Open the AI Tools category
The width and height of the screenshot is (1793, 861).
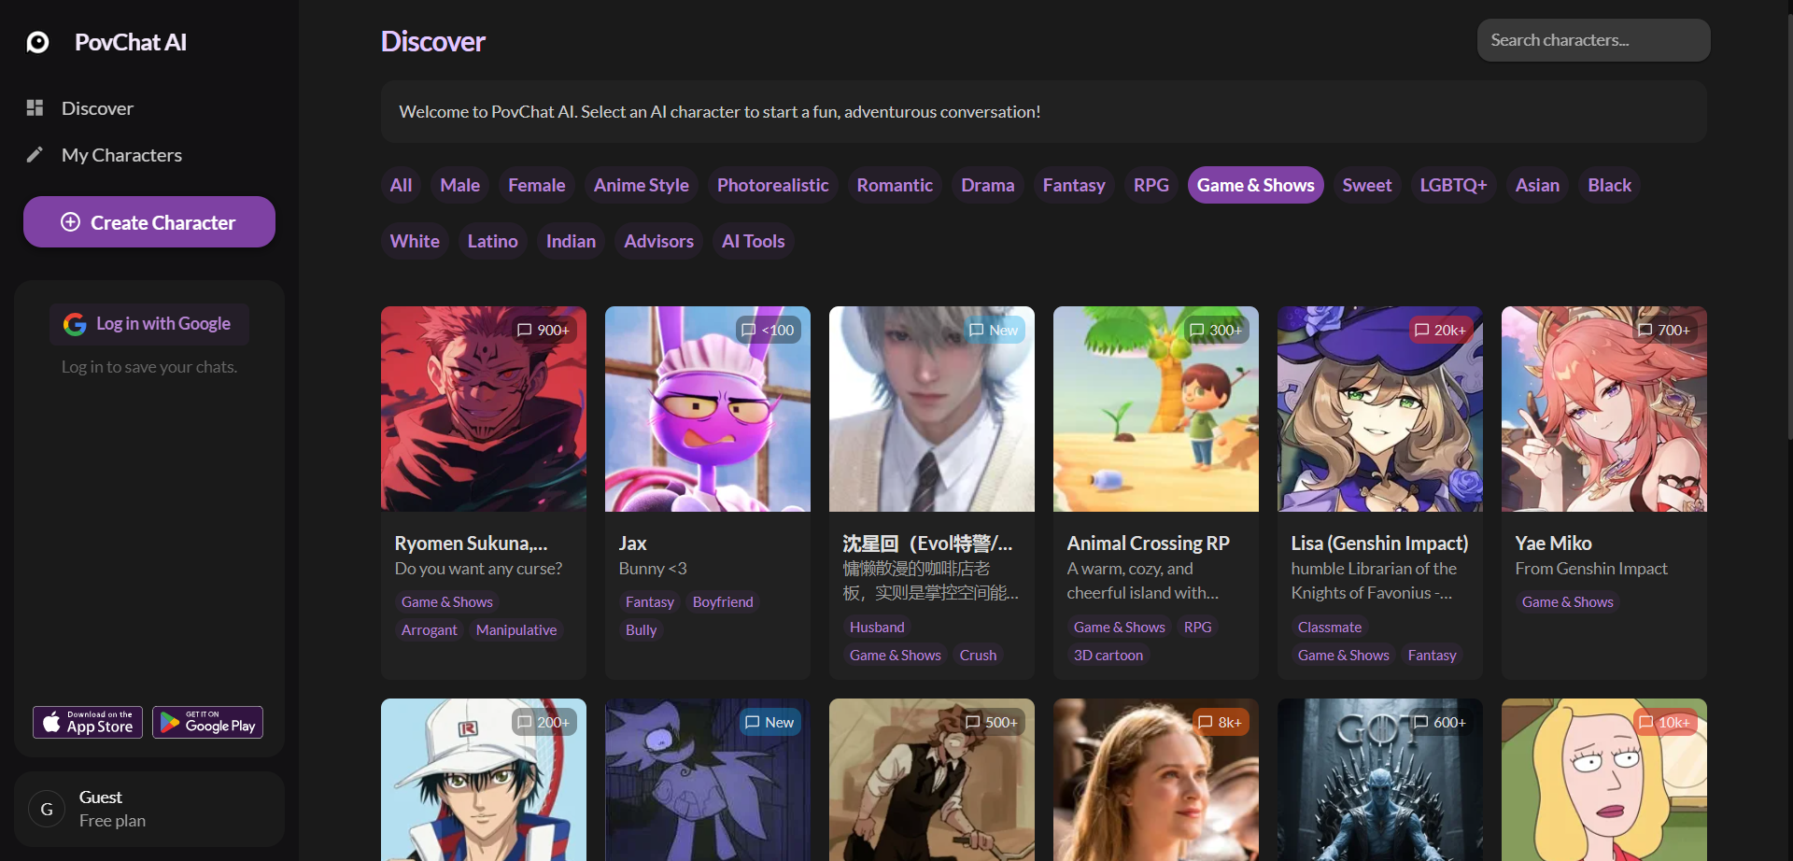pos(753,241)
